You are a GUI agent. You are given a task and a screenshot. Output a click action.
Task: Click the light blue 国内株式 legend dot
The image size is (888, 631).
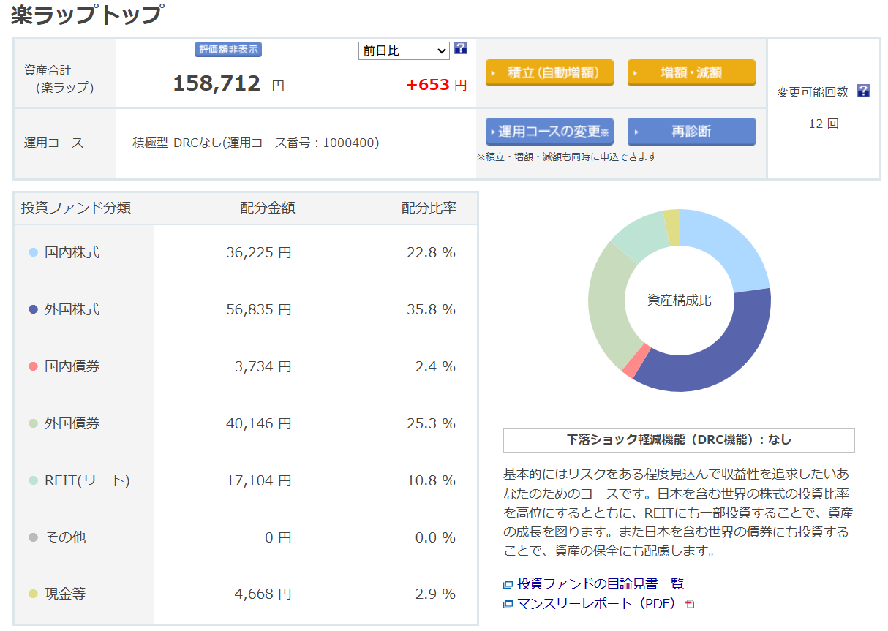pyautogui.click(x=33, y=253)
